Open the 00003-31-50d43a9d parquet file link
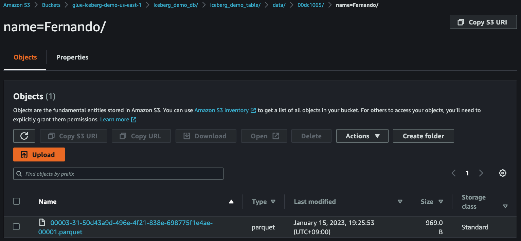This screenshot has width=521, height=241. pyautogui.click(x=125, y=227)
